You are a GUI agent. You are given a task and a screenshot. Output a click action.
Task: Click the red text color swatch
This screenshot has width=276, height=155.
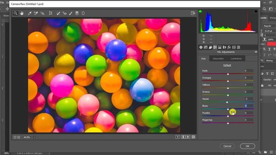tap(271, 44)
